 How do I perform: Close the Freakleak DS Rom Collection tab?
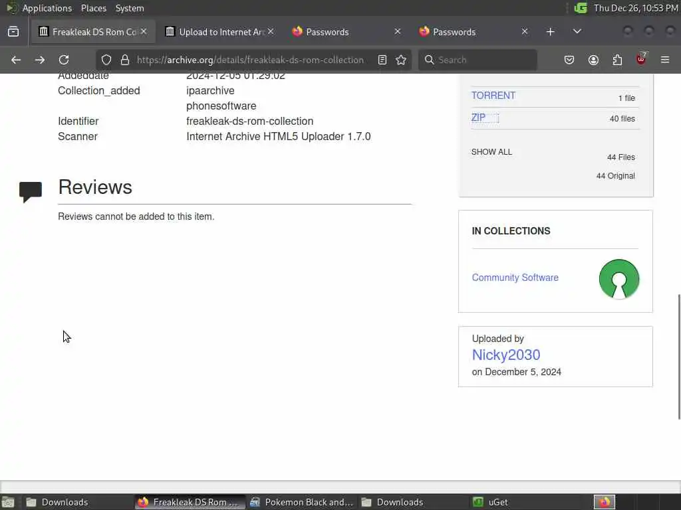(144, 32)
